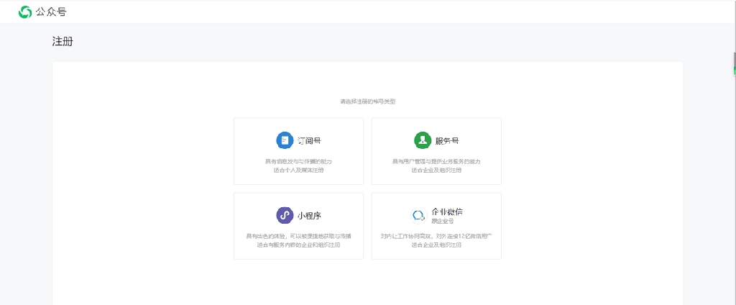Click the 企业微信 title text
Viewport: 736px width, 305px height.
coord(447,212)
